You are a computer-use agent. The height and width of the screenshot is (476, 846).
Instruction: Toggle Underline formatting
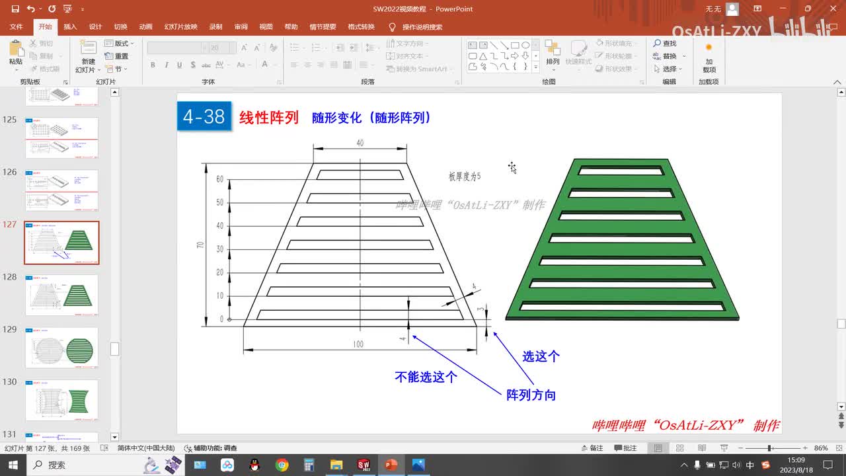click(179, 65)
